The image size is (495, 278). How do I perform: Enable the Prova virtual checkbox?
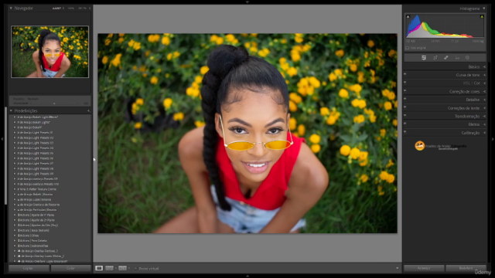[135, 269]
